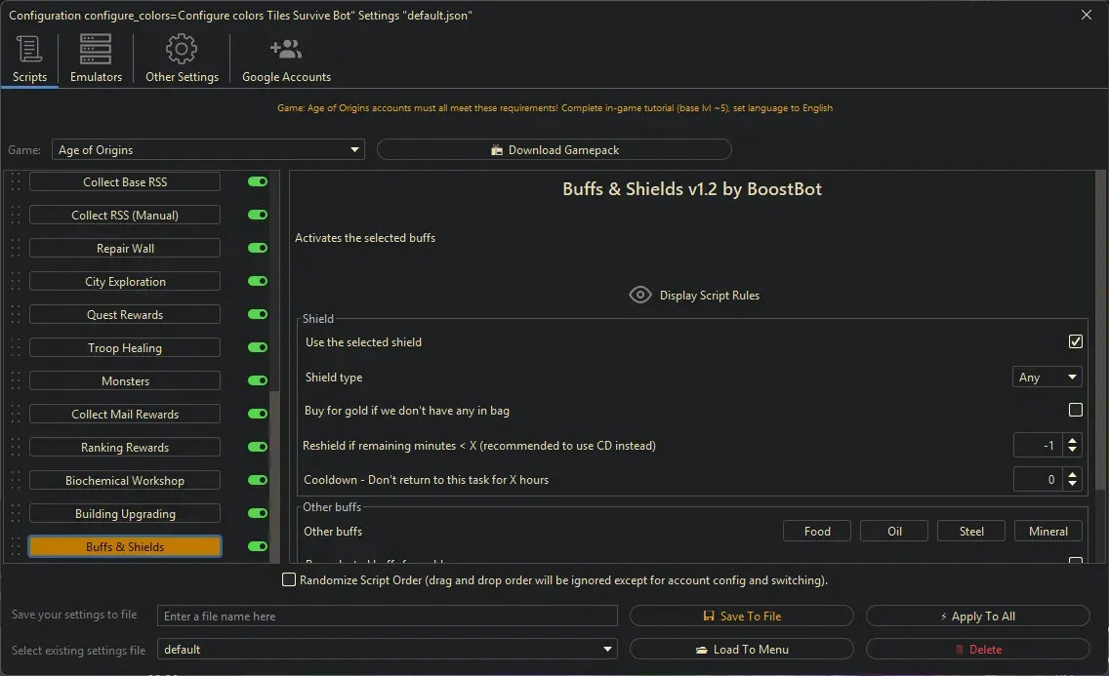This screenshot has height=676, width=1109.
Task: Enable Buy for gold if none in bag
Action: pyautogui.click(x=1075, y=411)
